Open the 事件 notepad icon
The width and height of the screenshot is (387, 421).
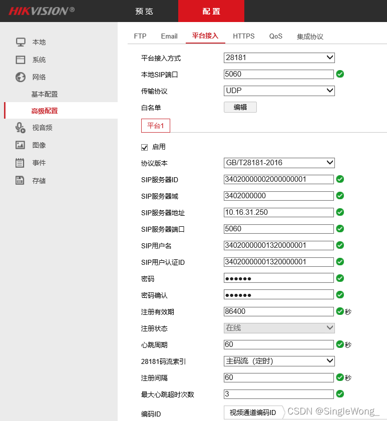[20, 163]
